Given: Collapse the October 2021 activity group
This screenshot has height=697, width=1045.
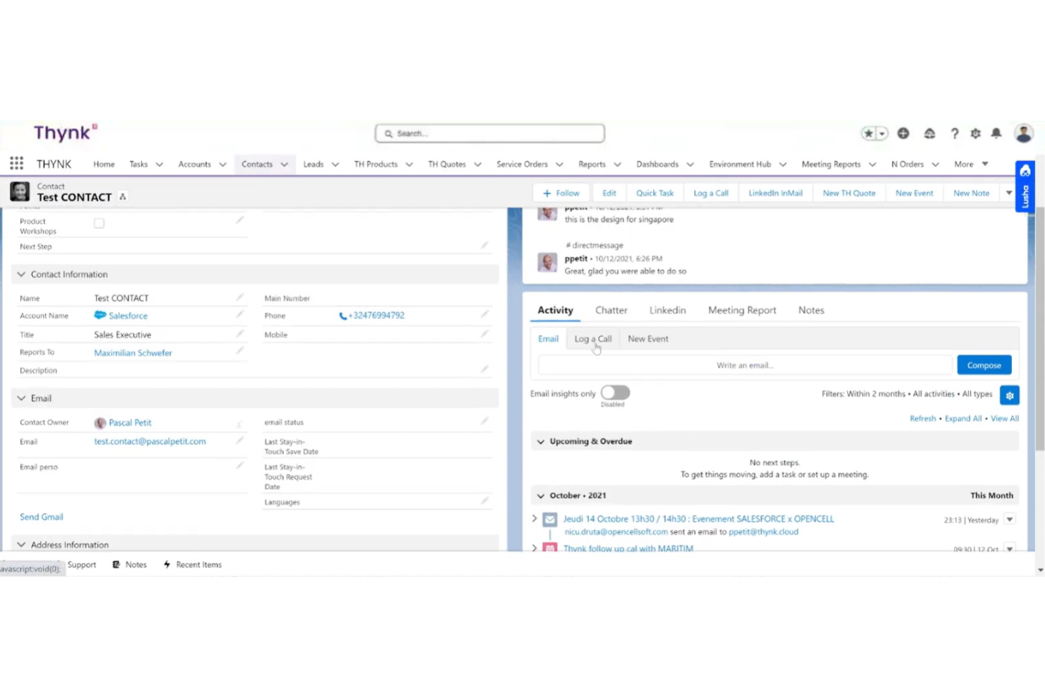Looking at the screenshot, I should point(541,496).
